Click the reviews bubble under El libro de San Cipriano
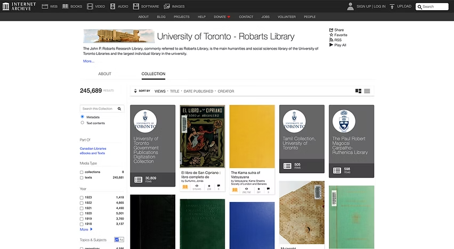 (x=218, y=186)
